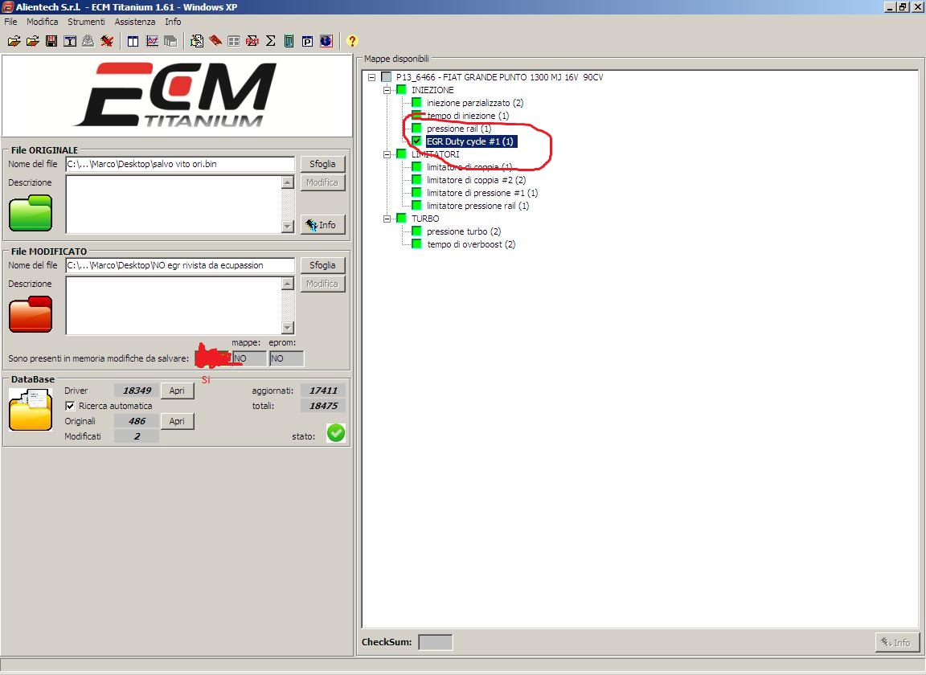Toggle the INIEZIONE group green checkbox
926x675 pixels.
pyautogui.click(x=402, y=90)
